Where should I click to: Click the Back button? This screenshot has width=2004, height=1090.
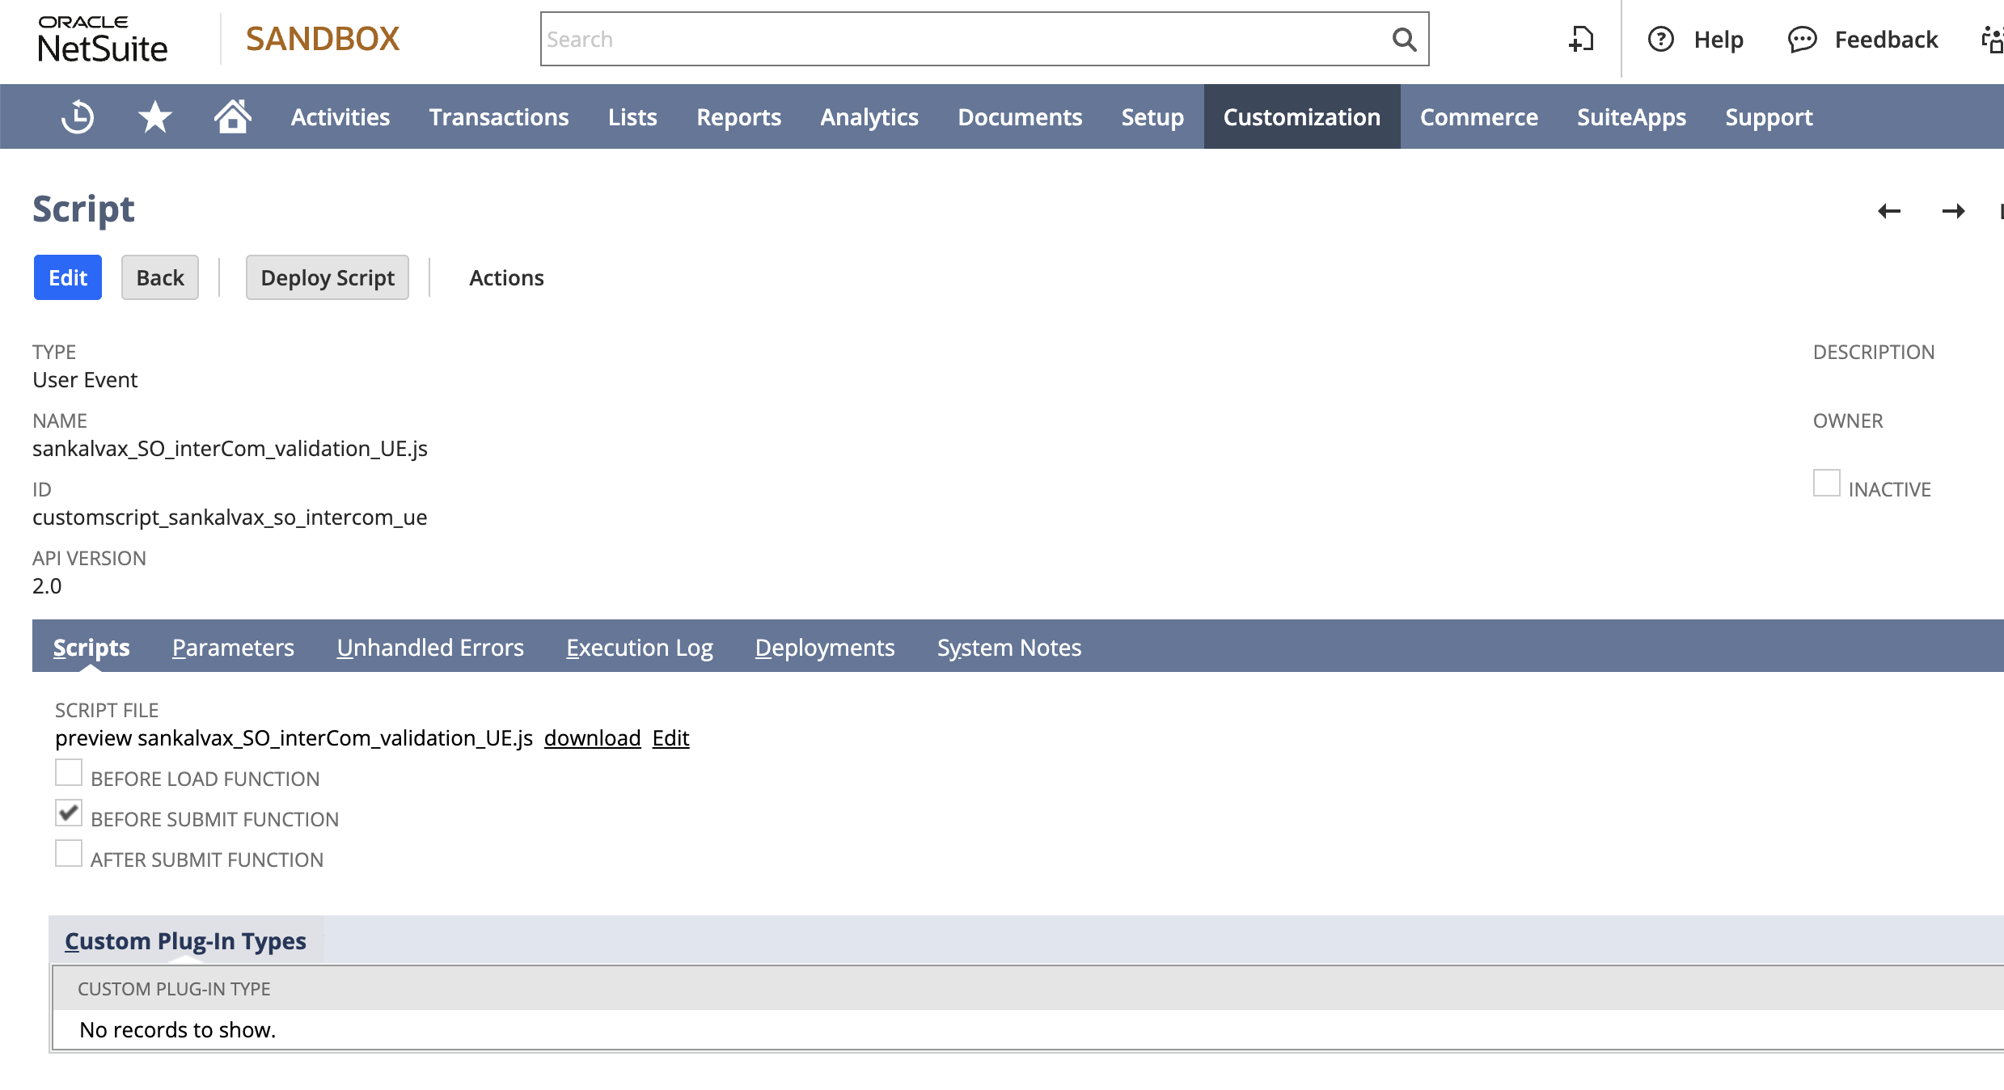point(160,277)
